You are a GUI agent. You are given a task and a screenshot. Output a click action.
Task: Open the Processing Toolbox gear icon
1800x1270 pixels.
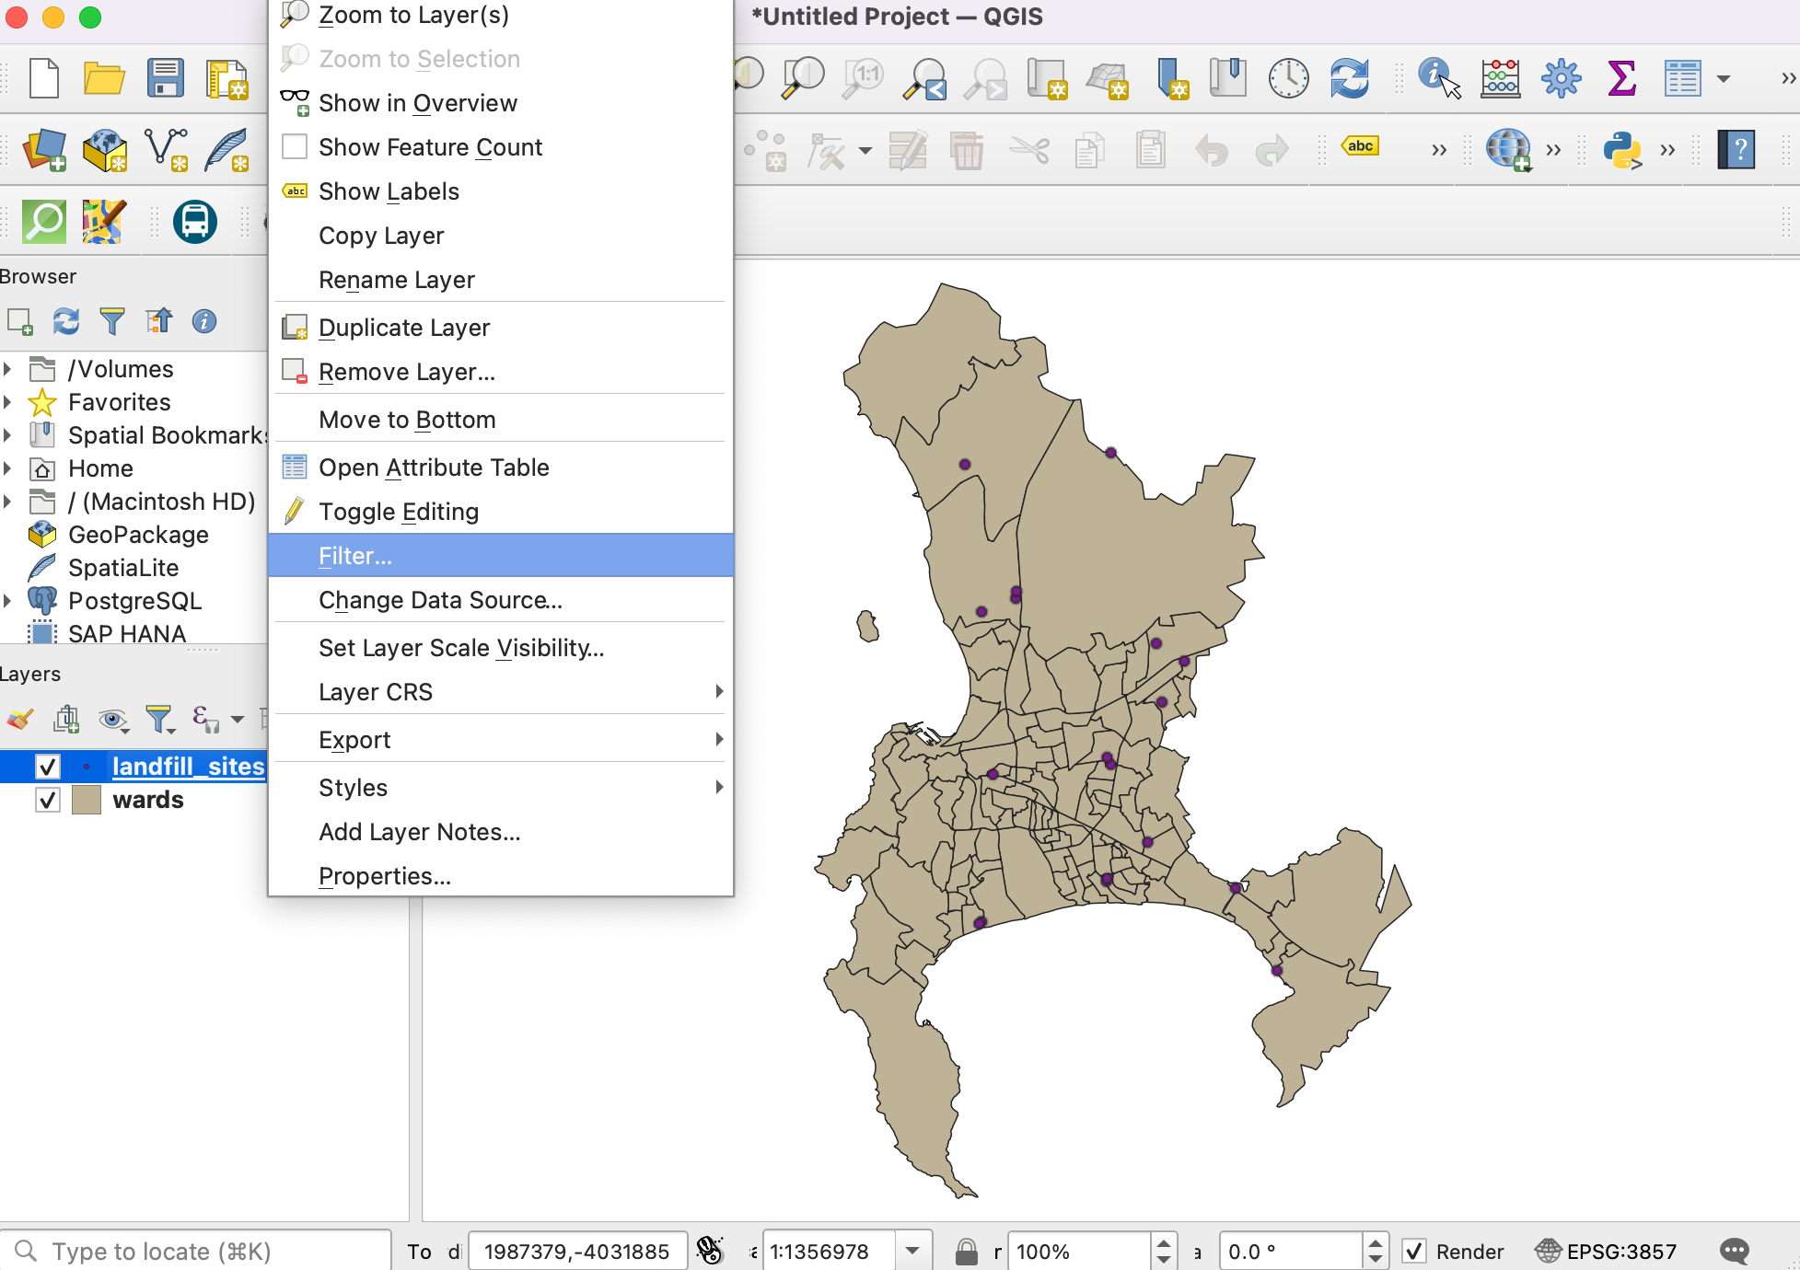tap(1562, 78)
